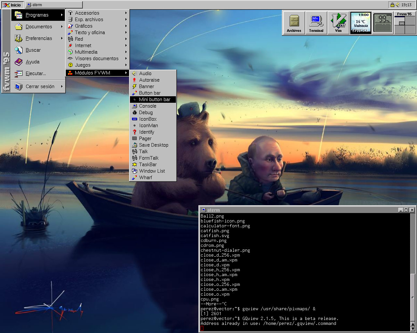
Task: Launch the Button bar module
Action: [x=153, y=93]
